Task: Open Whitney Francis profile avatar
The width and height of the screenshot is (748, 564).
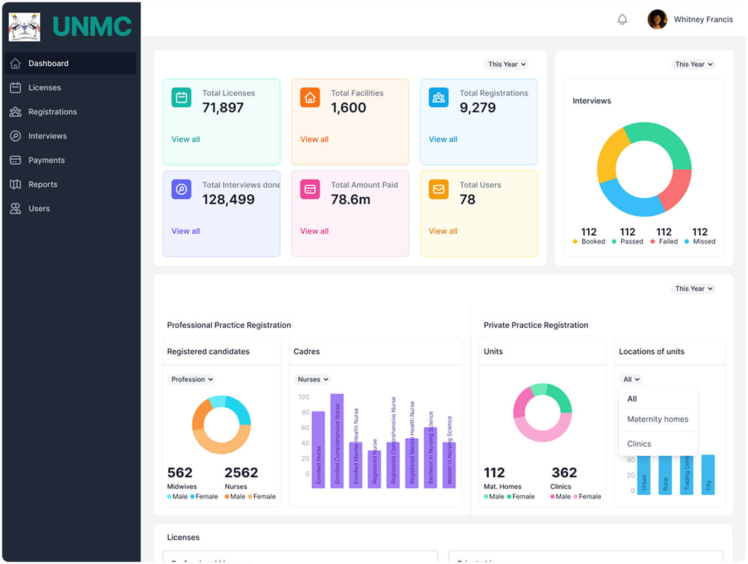Action: pyautogui.click(x=658, y=20)
